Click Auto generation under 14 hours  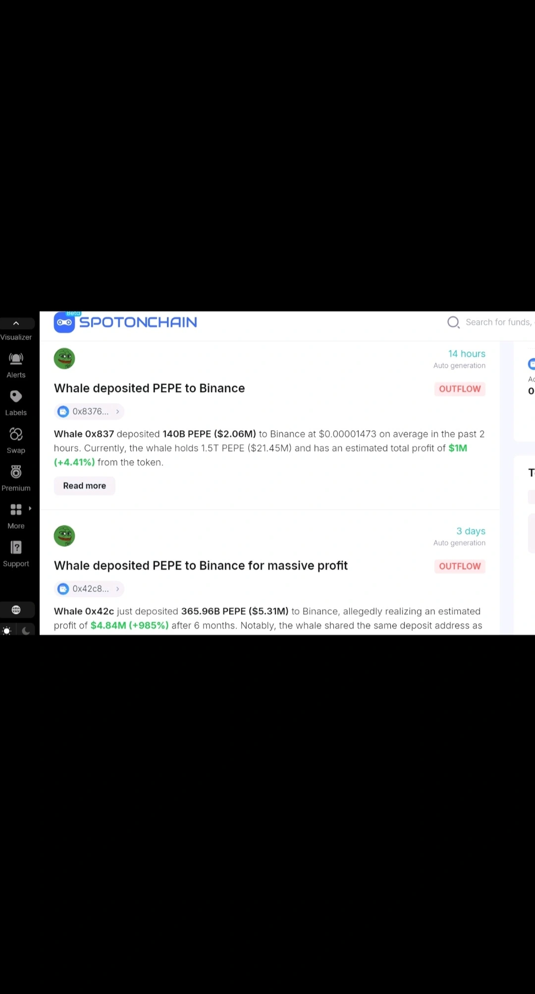click(459, 366)
